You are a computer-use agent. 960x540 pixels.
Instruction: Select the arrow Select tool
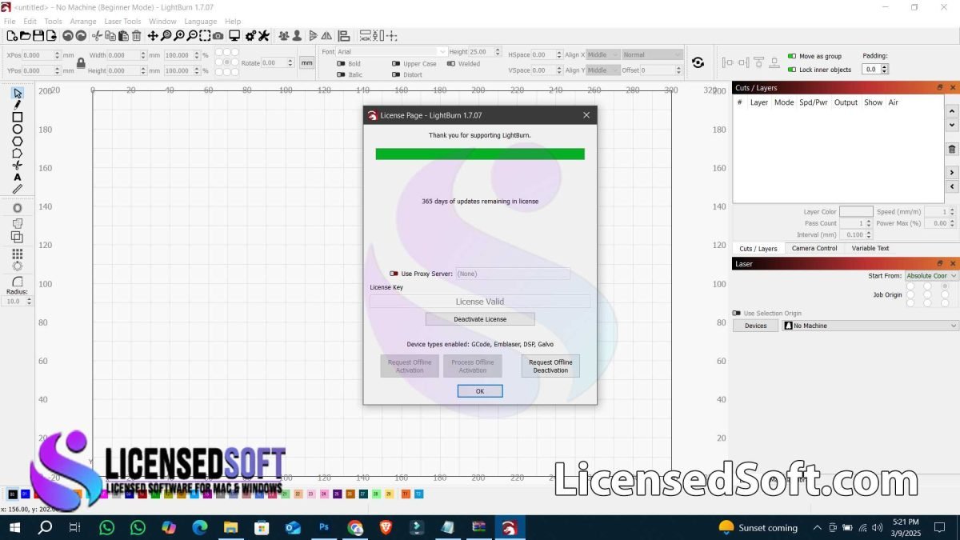tap(18, 93)
